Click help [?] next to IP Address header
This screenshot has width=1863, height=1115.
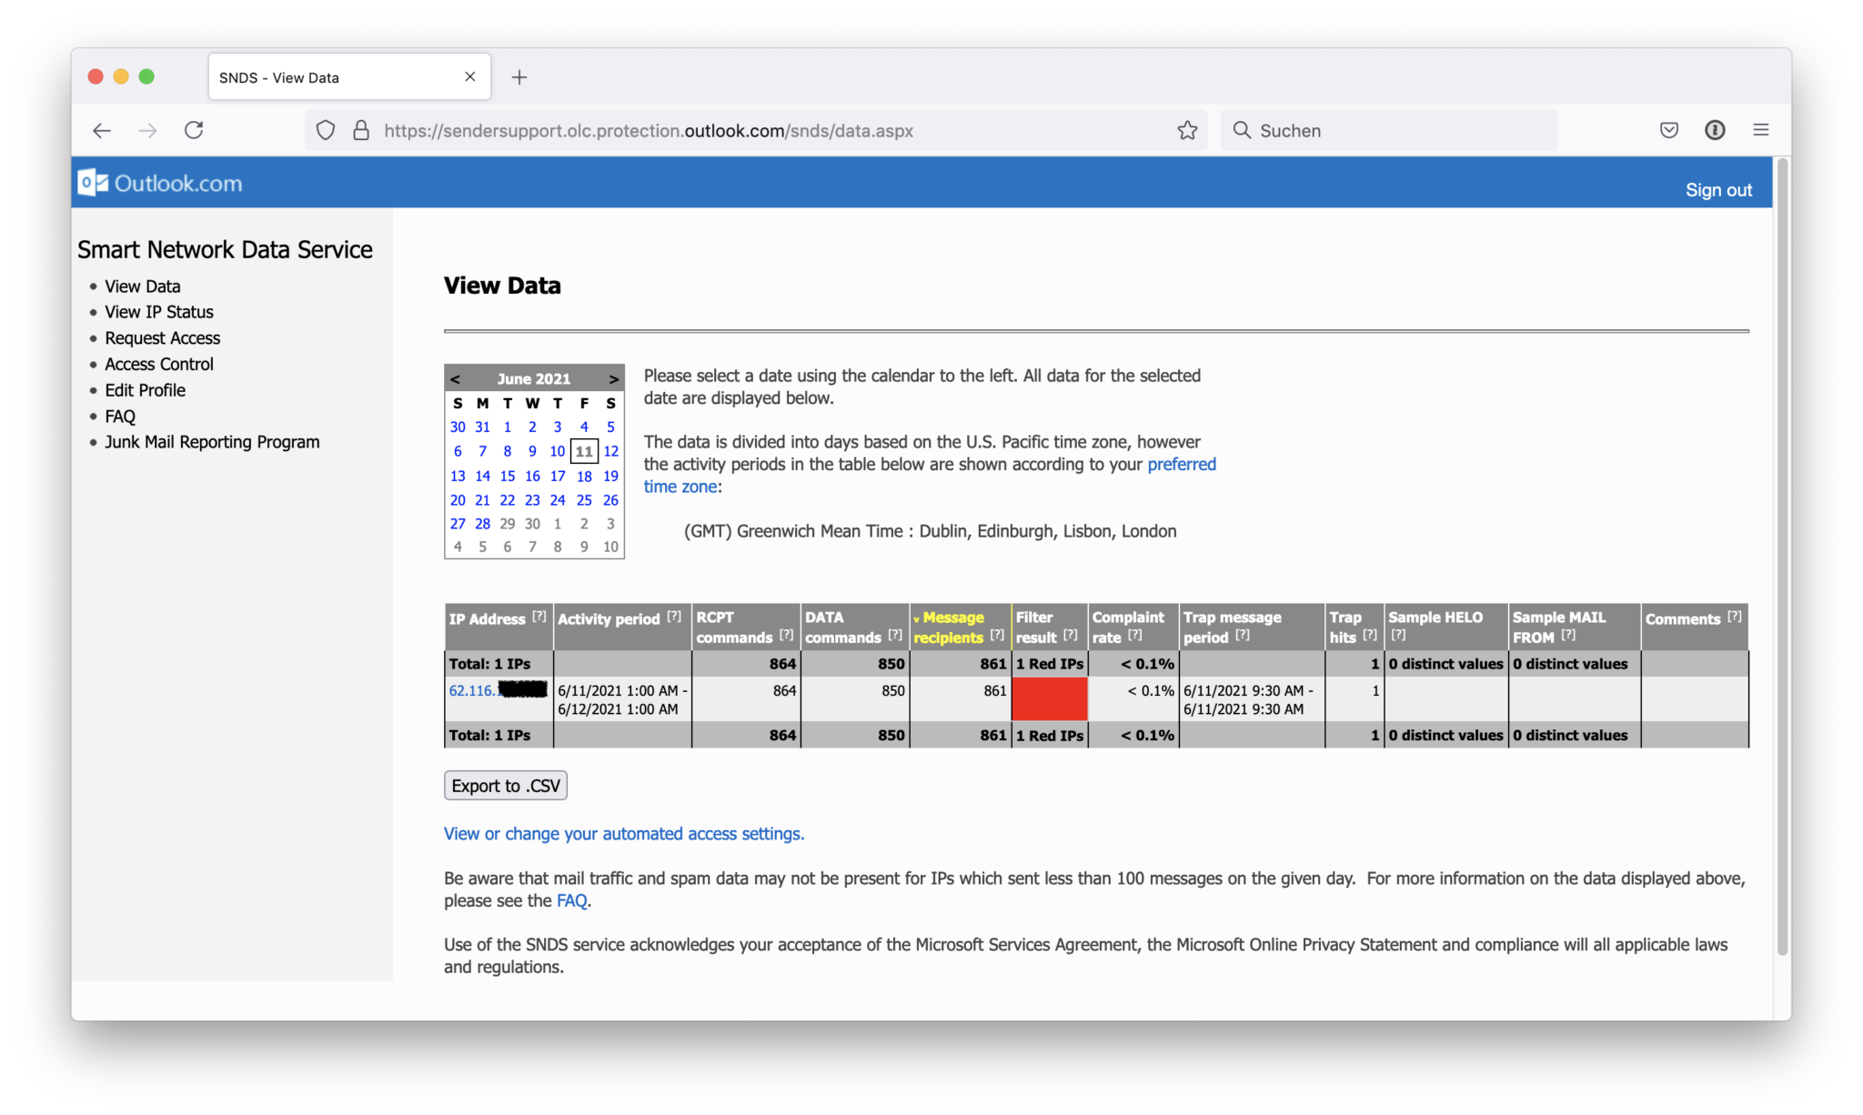point(539,617)
